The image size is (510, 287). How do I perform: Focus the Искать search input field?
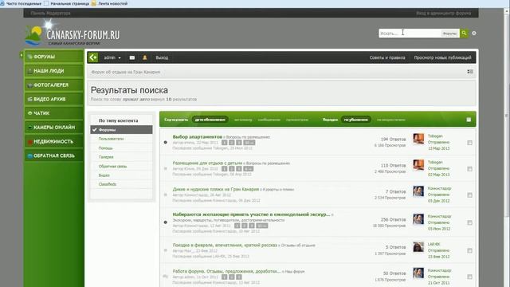coord(410,33)
